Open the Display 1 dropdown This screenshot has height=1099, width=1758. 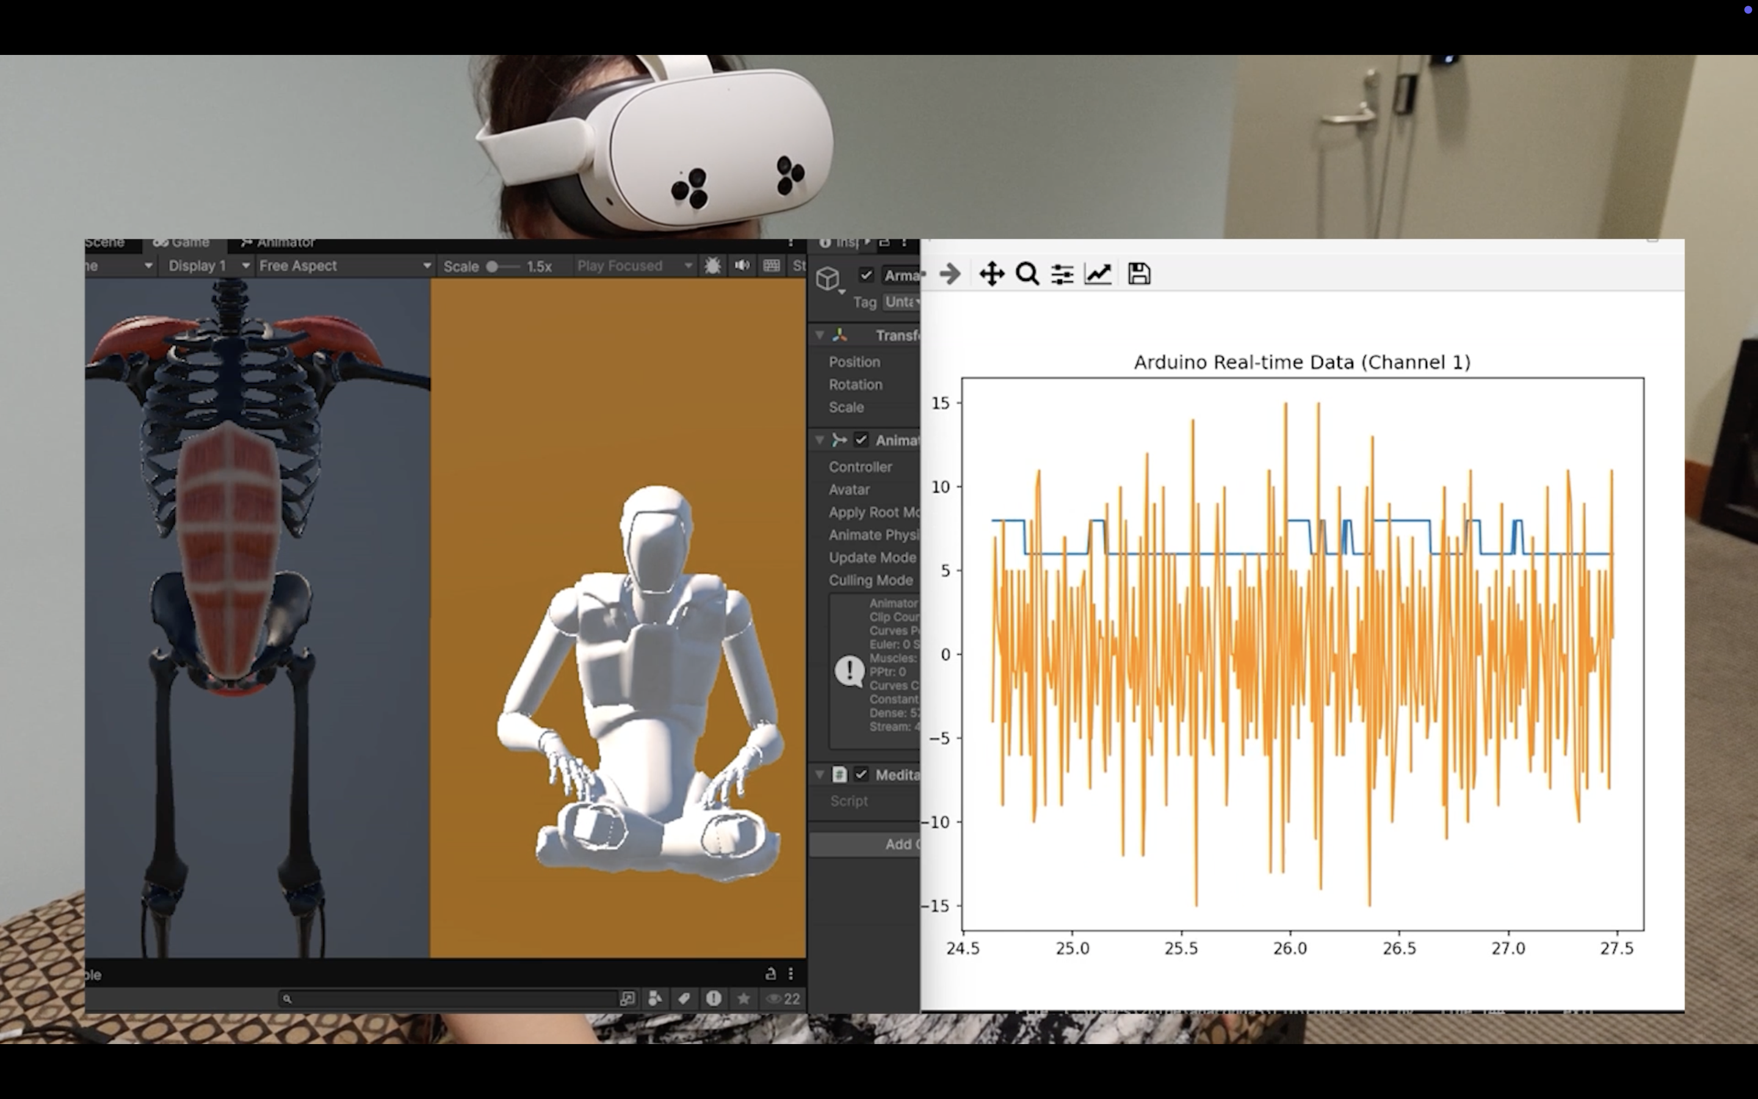(x=208, y=266)
